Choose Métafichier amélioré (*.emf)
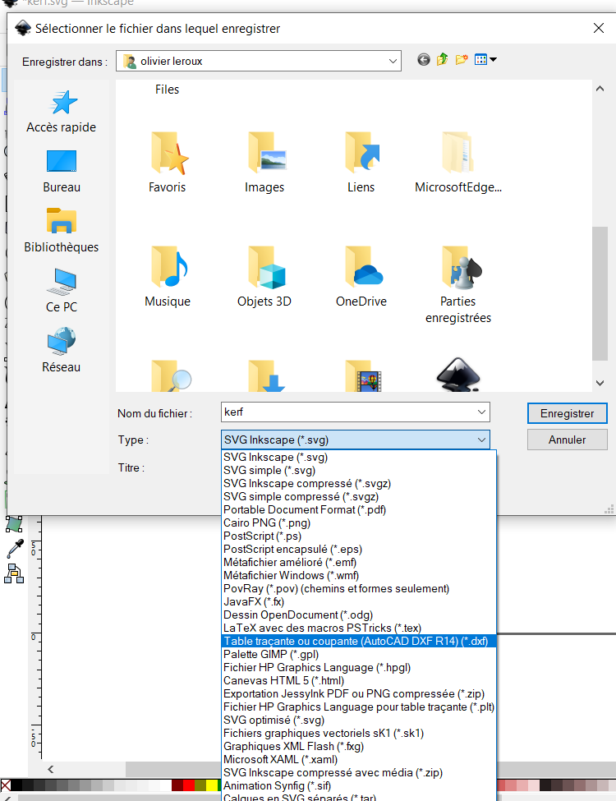616x801 pixels. [x=359, y=563]
